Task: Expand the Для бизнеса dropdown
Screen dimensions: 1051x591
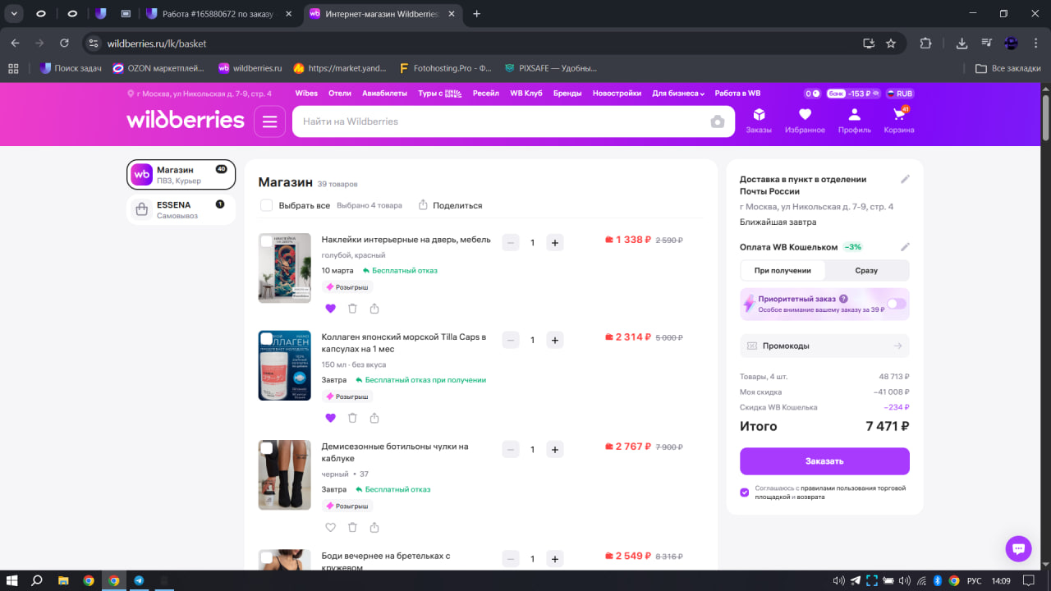Action: point(678,94)
